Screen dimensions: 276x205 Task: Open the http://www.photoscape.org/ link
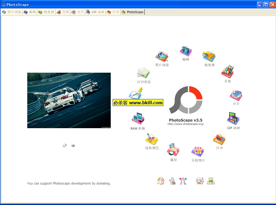pyautogui.click(x=186, y=124)
